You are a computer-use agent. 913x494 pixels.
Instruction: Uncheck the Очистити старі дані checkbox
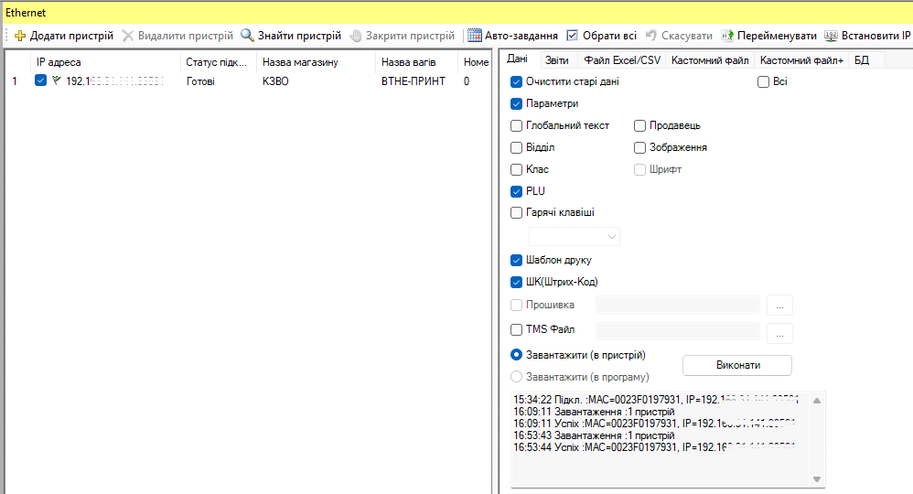tap(516, 81)
